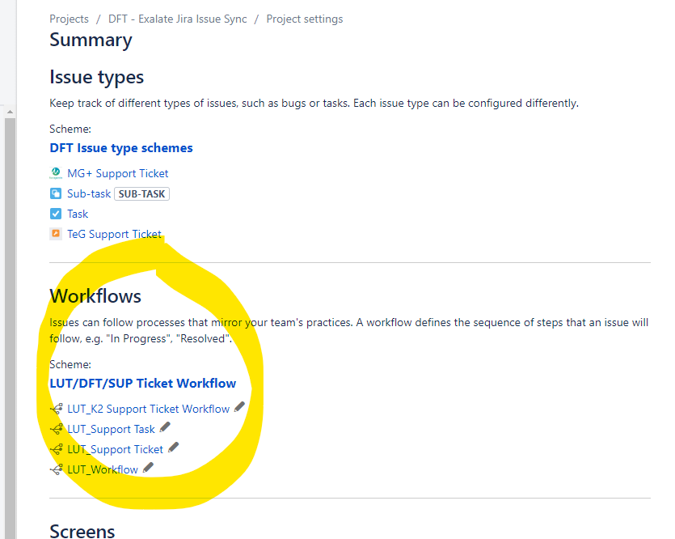
Task: Click workflow icon beside LUT_Support Ticket
Action: pyautogui.click(x=56, y=449)
